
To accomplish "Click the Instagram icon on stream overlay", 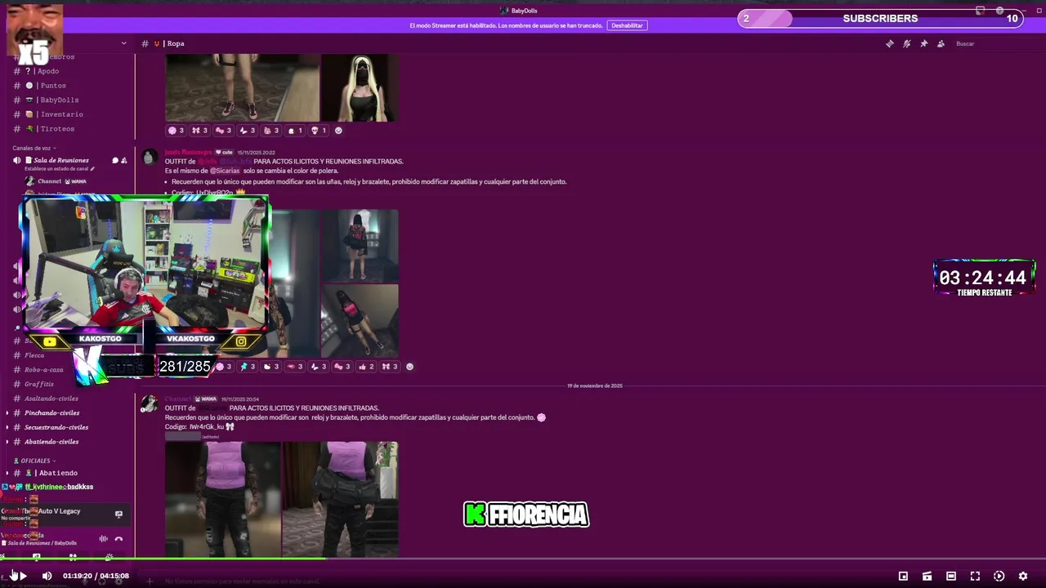I will point(241,341).
